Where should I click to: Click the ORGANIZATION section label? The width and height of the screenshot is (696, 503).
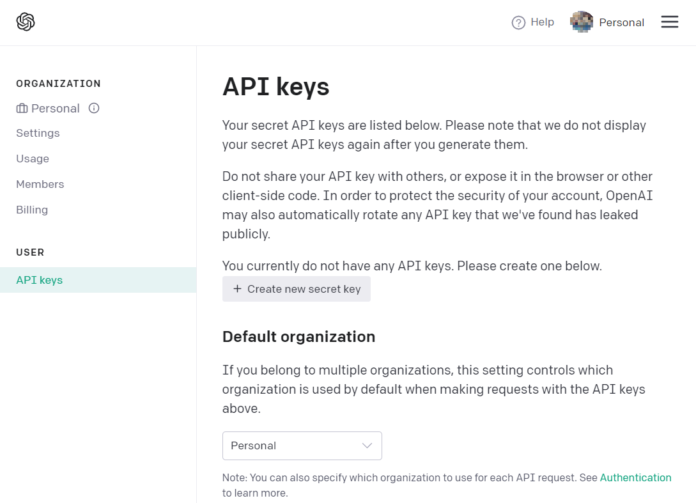pyautogui.click(x=59, y=84)
